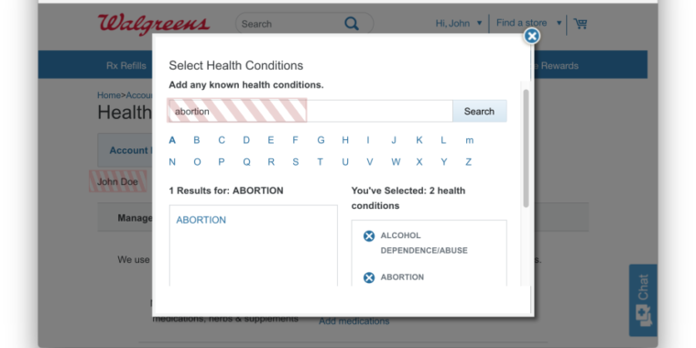Expand the Find a store dropdown
Viewport: 696px width, 348px height.
tap(528, 23)
